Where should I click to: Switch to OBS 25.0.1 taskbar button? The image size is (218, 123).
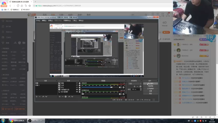[x=36, y=121]
